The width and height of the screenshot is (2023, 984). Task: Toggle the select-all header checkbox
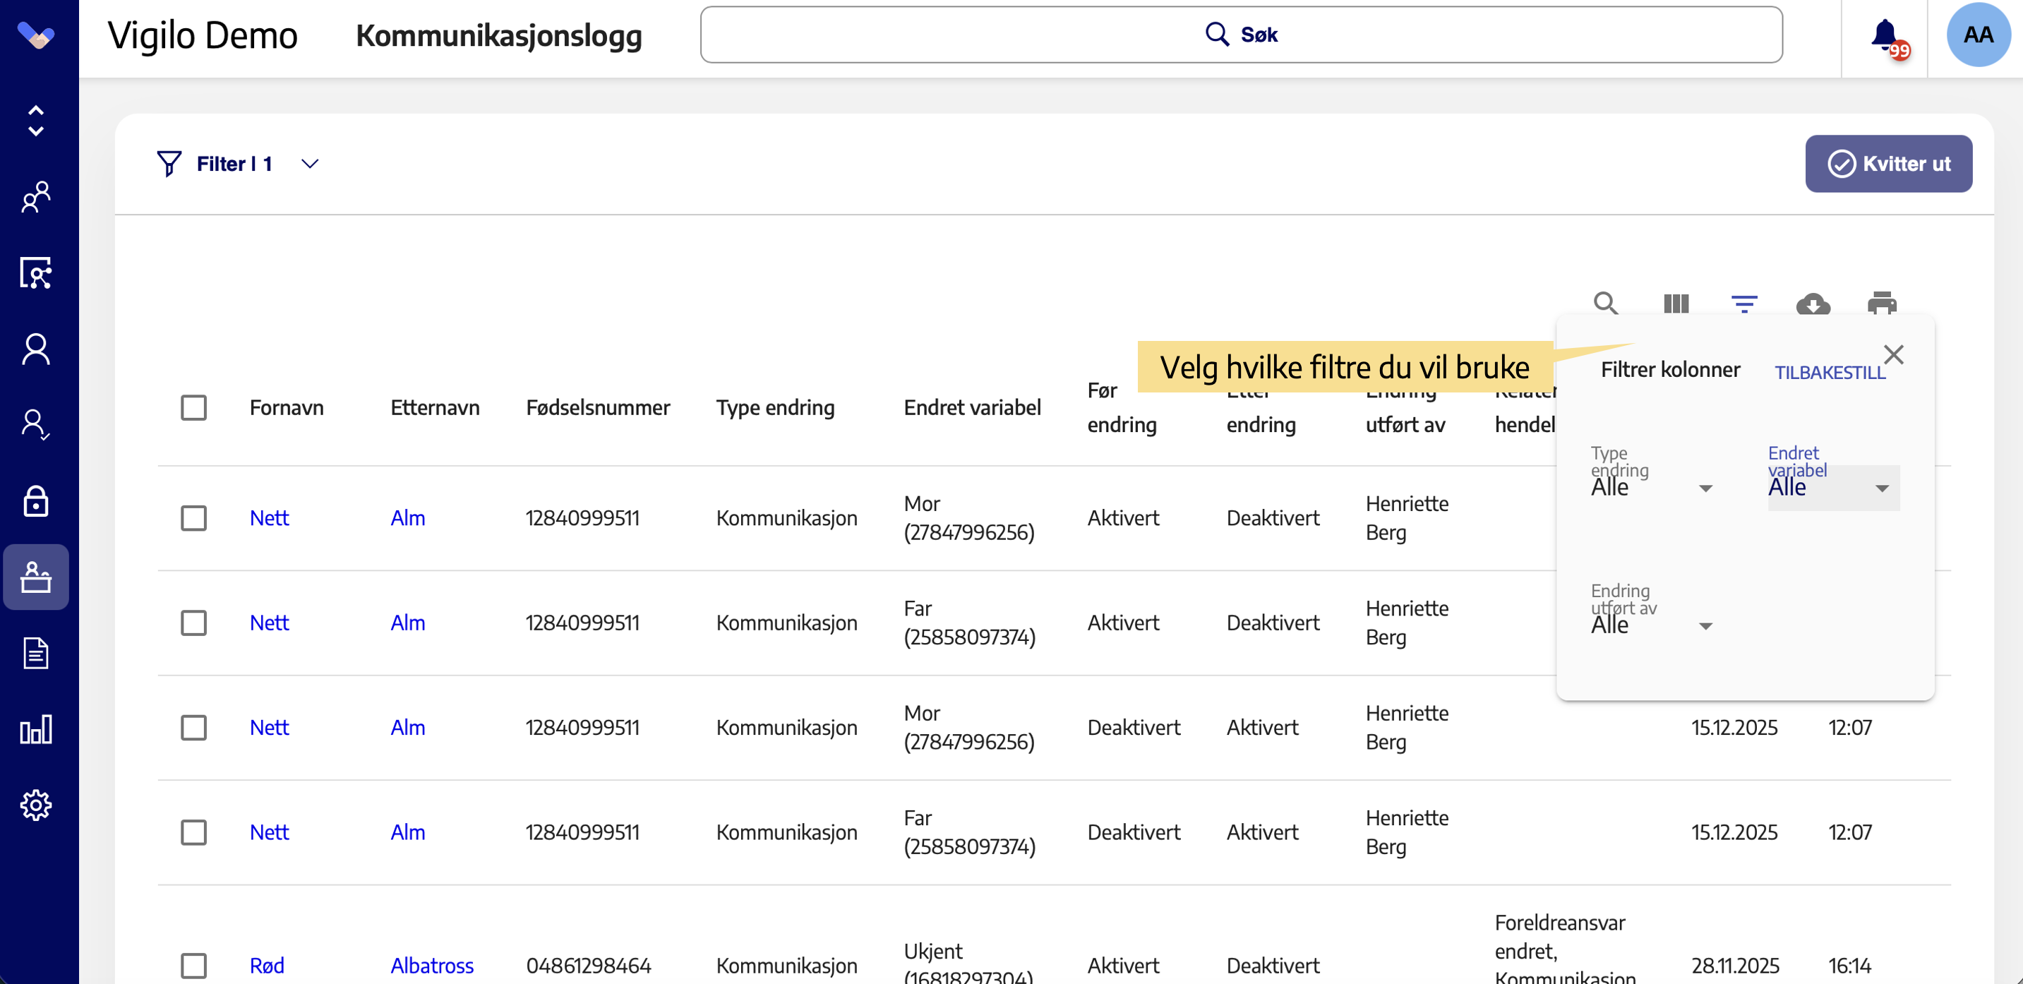pyautogui.click(x=194, y=407)
